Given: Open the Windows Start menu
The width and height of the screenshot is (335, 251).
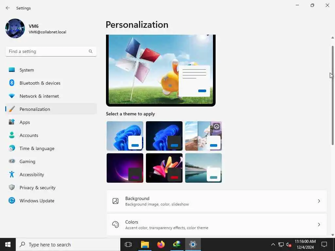Looking at the screenshot, I should click(x=8, y=244).
